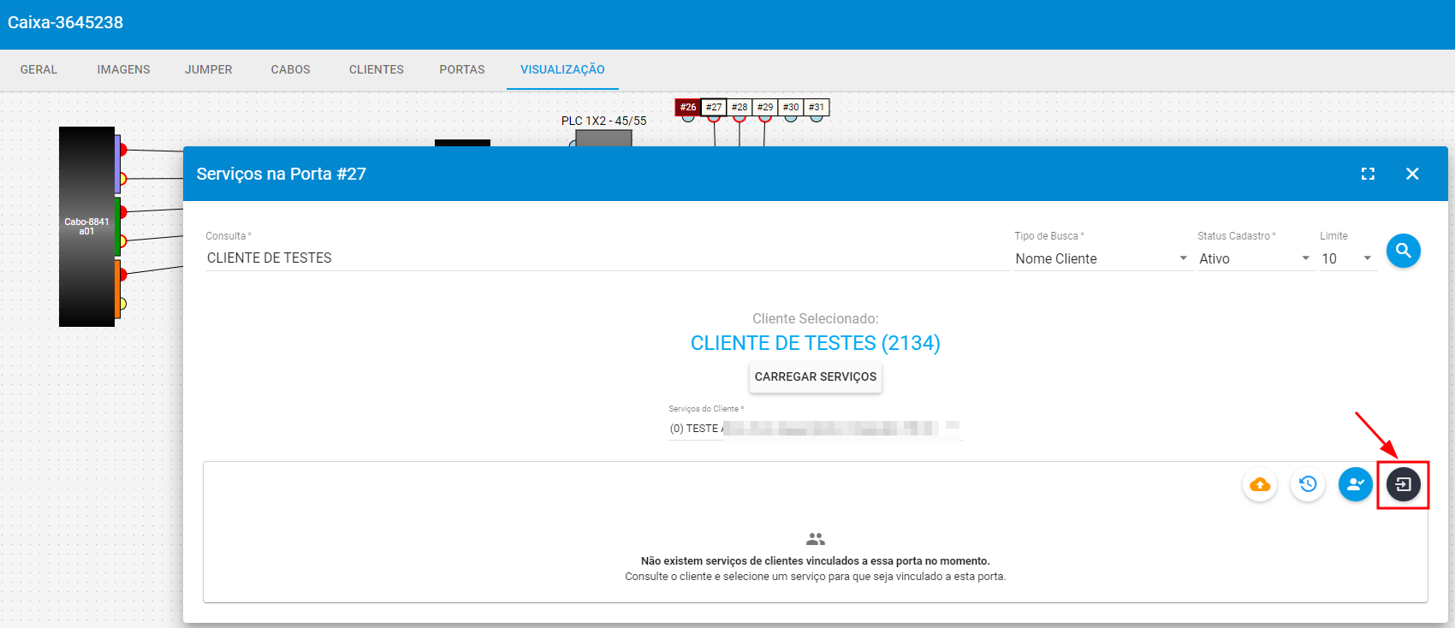Image resolution: width=1455 pixels, height=628 pixels.
Task: Click the green fiber segment on the cable
Action: pos(117,227)
